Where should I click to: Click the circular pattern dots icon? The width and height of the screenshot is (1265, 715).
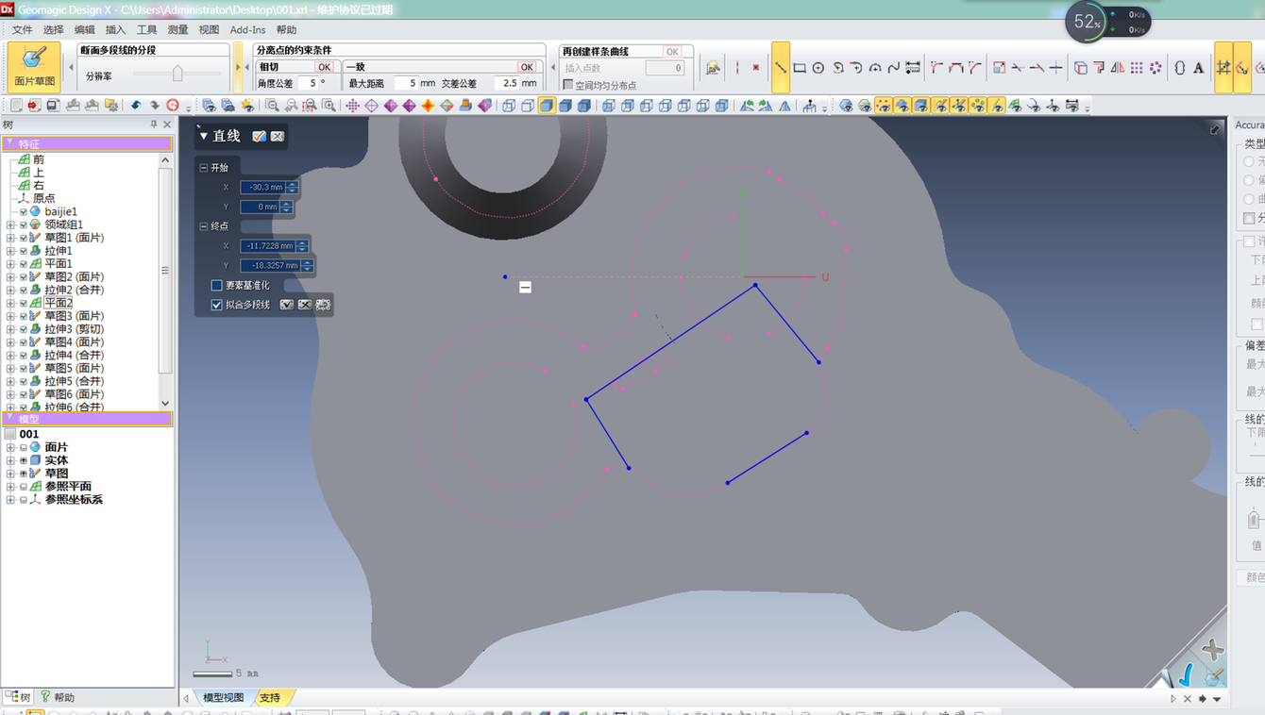[1155, 68]
